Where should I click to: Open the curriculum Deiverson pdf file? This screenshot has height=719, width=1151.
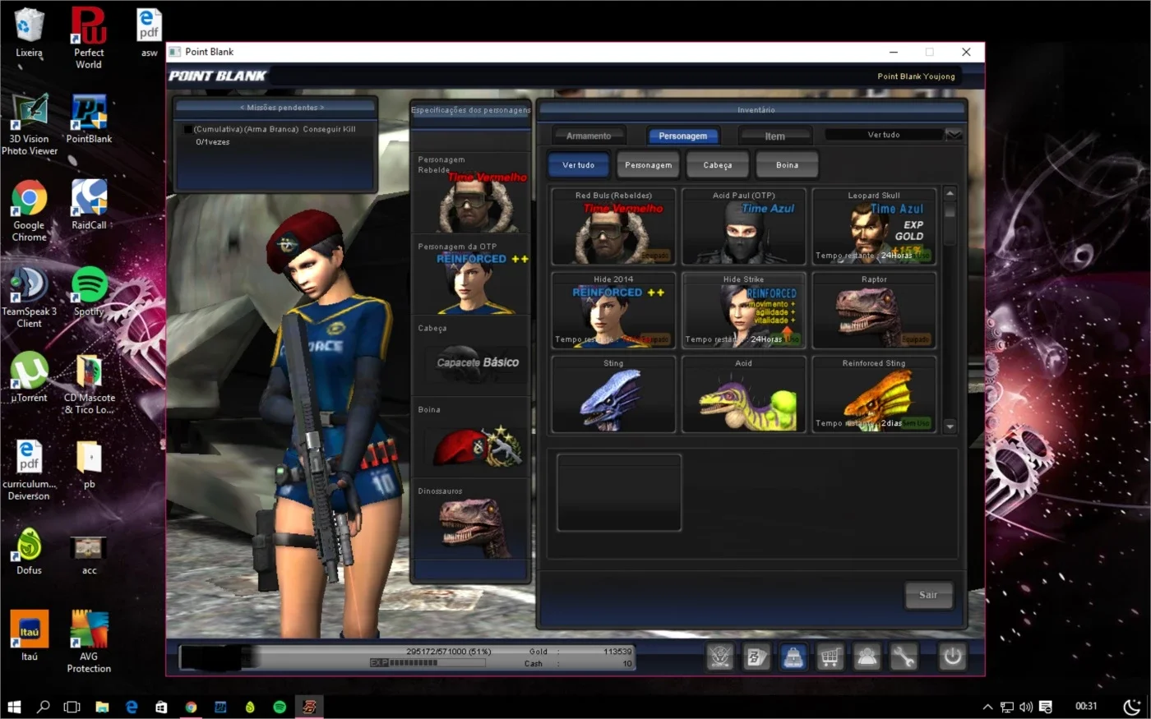29,470
